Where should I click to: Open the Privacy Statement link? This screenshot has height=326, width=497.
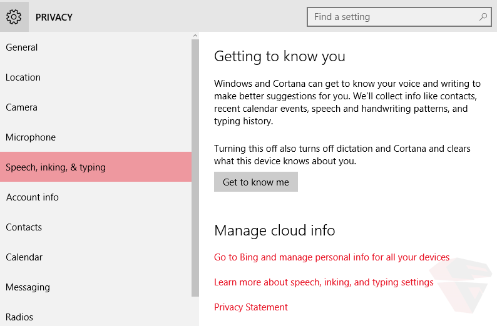(x=251, y=307)
